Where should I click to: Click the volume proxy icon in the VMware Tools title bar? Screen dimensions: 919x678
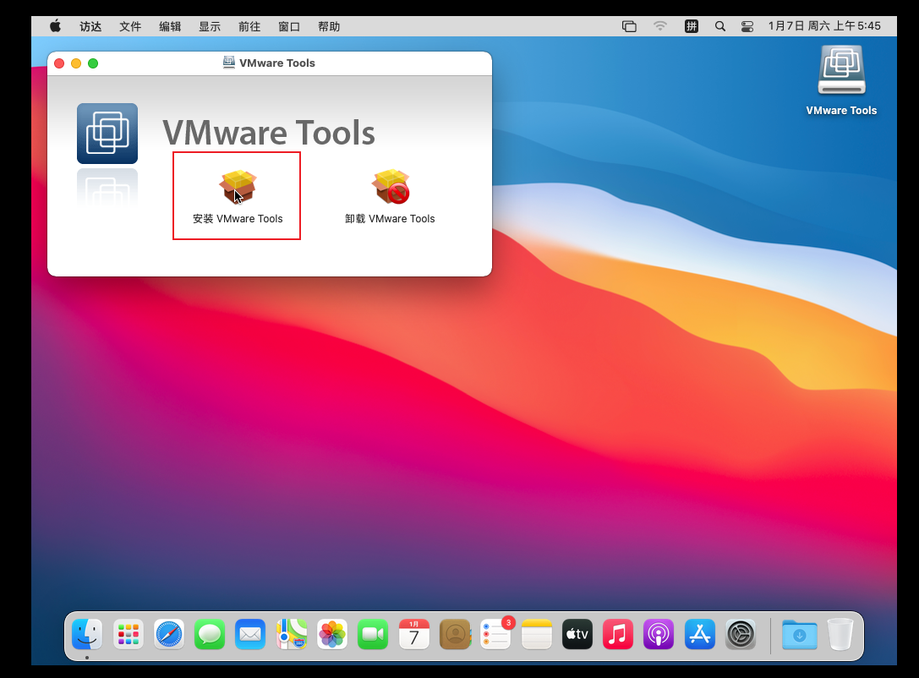point(229,63)
